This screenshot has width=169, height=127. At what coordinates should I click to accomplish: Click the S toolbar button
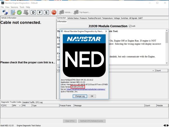coord(46,12)
